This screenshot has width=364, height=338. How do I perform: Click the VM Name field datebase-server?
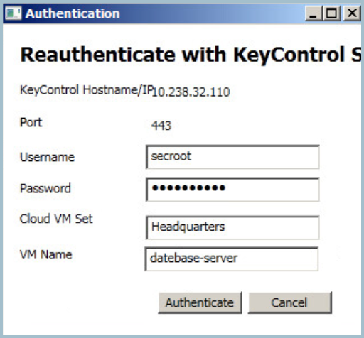(231, 258)
